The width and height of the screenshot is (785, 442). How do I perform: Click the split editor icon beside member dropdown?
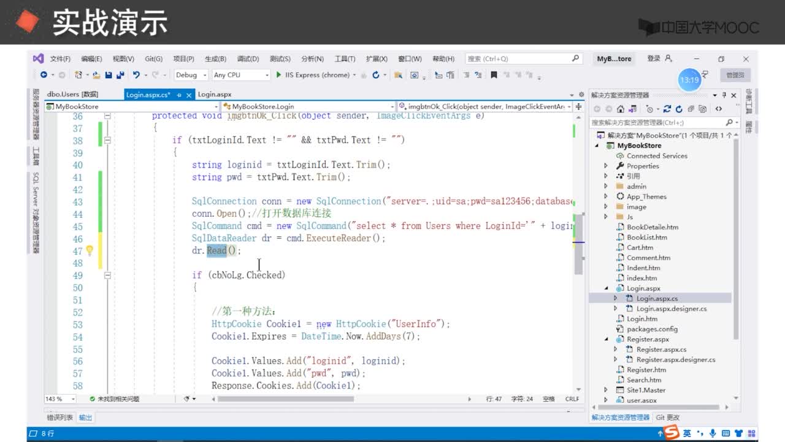[577, 106]
